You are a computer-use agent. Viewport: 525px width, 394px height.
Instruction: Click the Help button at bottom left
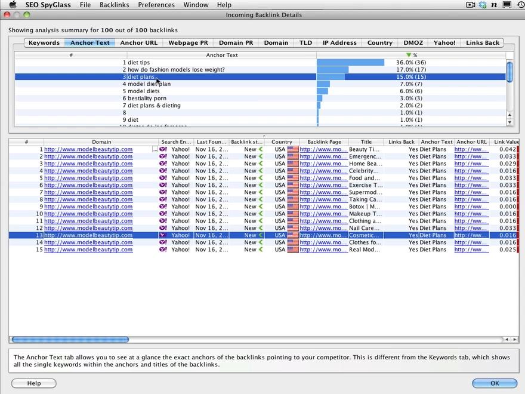coord(34,383)
